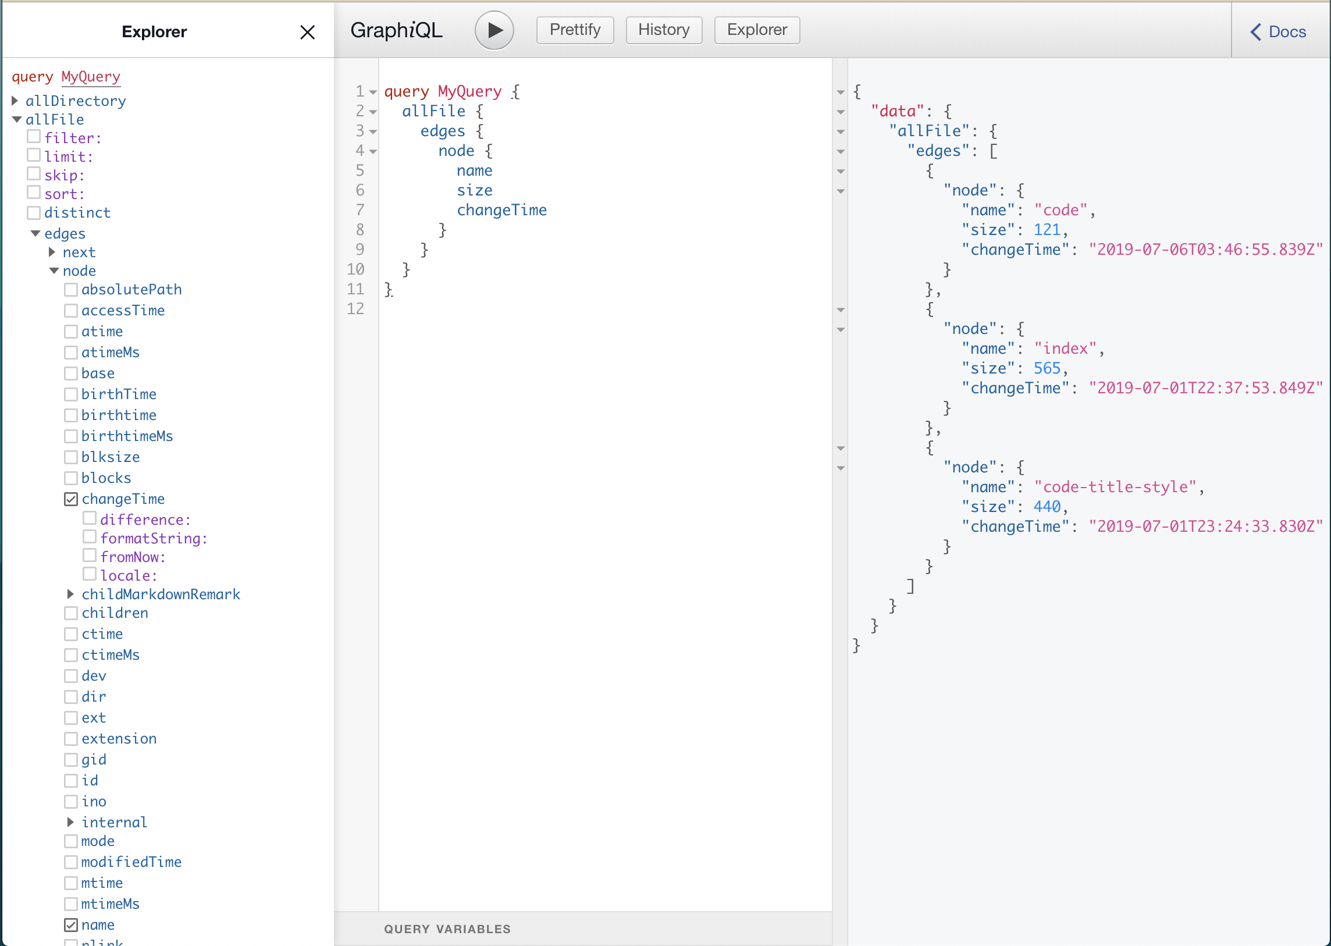1331x946 pixels.
Task: Open the History panel
Action: [x=663, y=30]
